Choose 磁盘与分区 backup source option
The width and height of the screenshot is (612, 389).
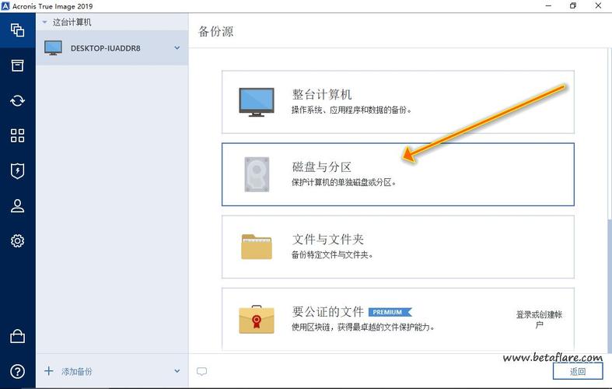397,174
